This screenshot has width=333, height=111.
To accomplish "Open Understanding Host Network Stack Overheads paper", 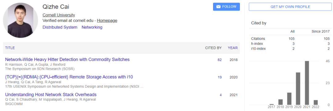I will pyautogui.click(x=51, y=94).
